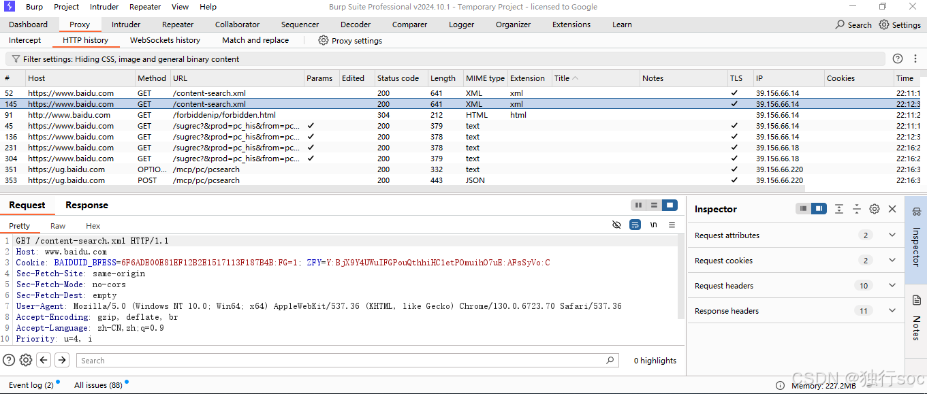Select the Hex view tab
This screenshot has width=927, height=394.
93,226
